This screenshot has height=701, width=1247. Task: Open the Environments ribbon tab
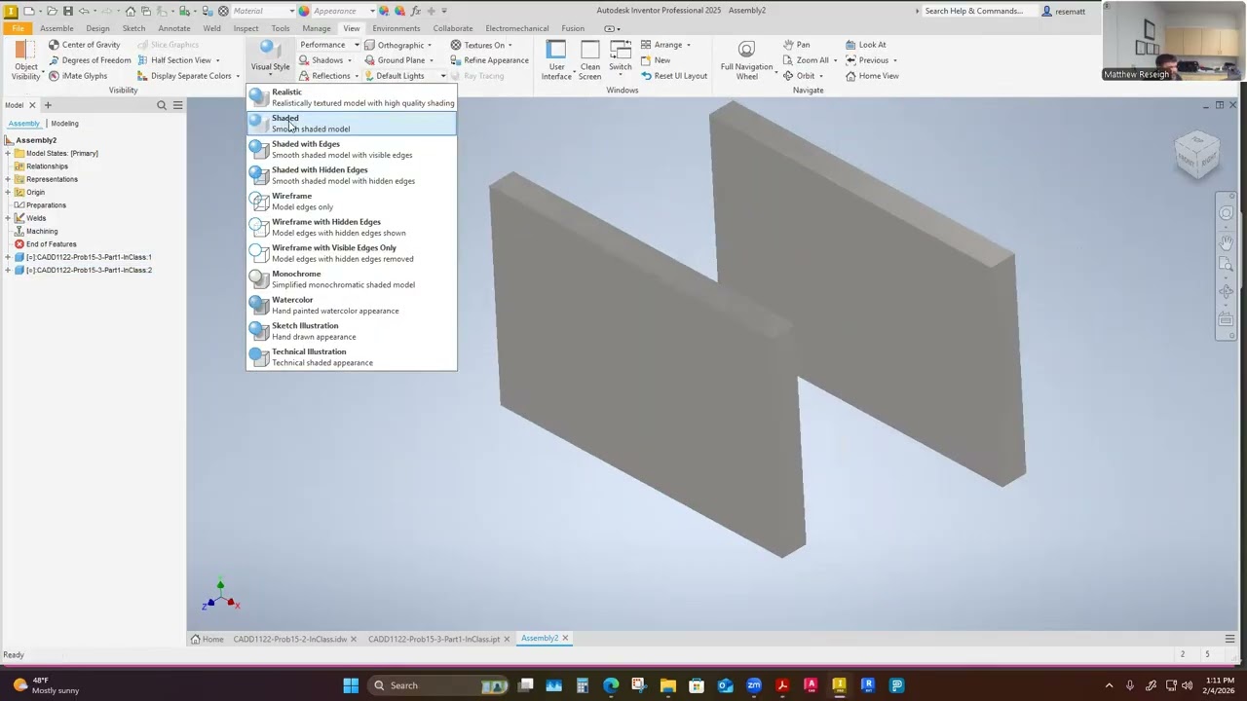[397, 28]
